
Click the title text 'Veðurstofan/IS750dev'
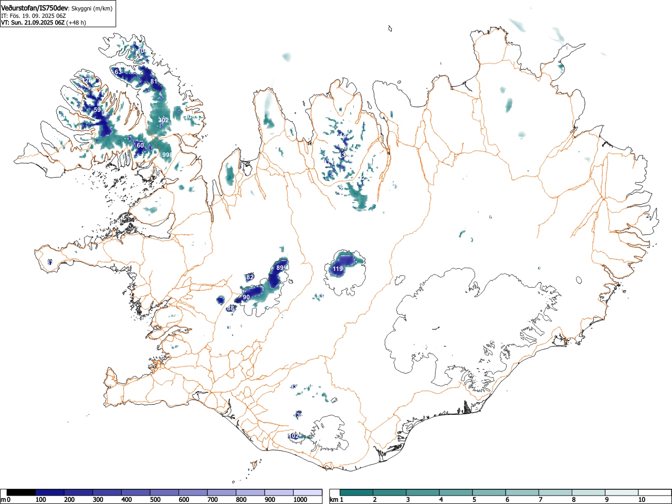(34, 8)
